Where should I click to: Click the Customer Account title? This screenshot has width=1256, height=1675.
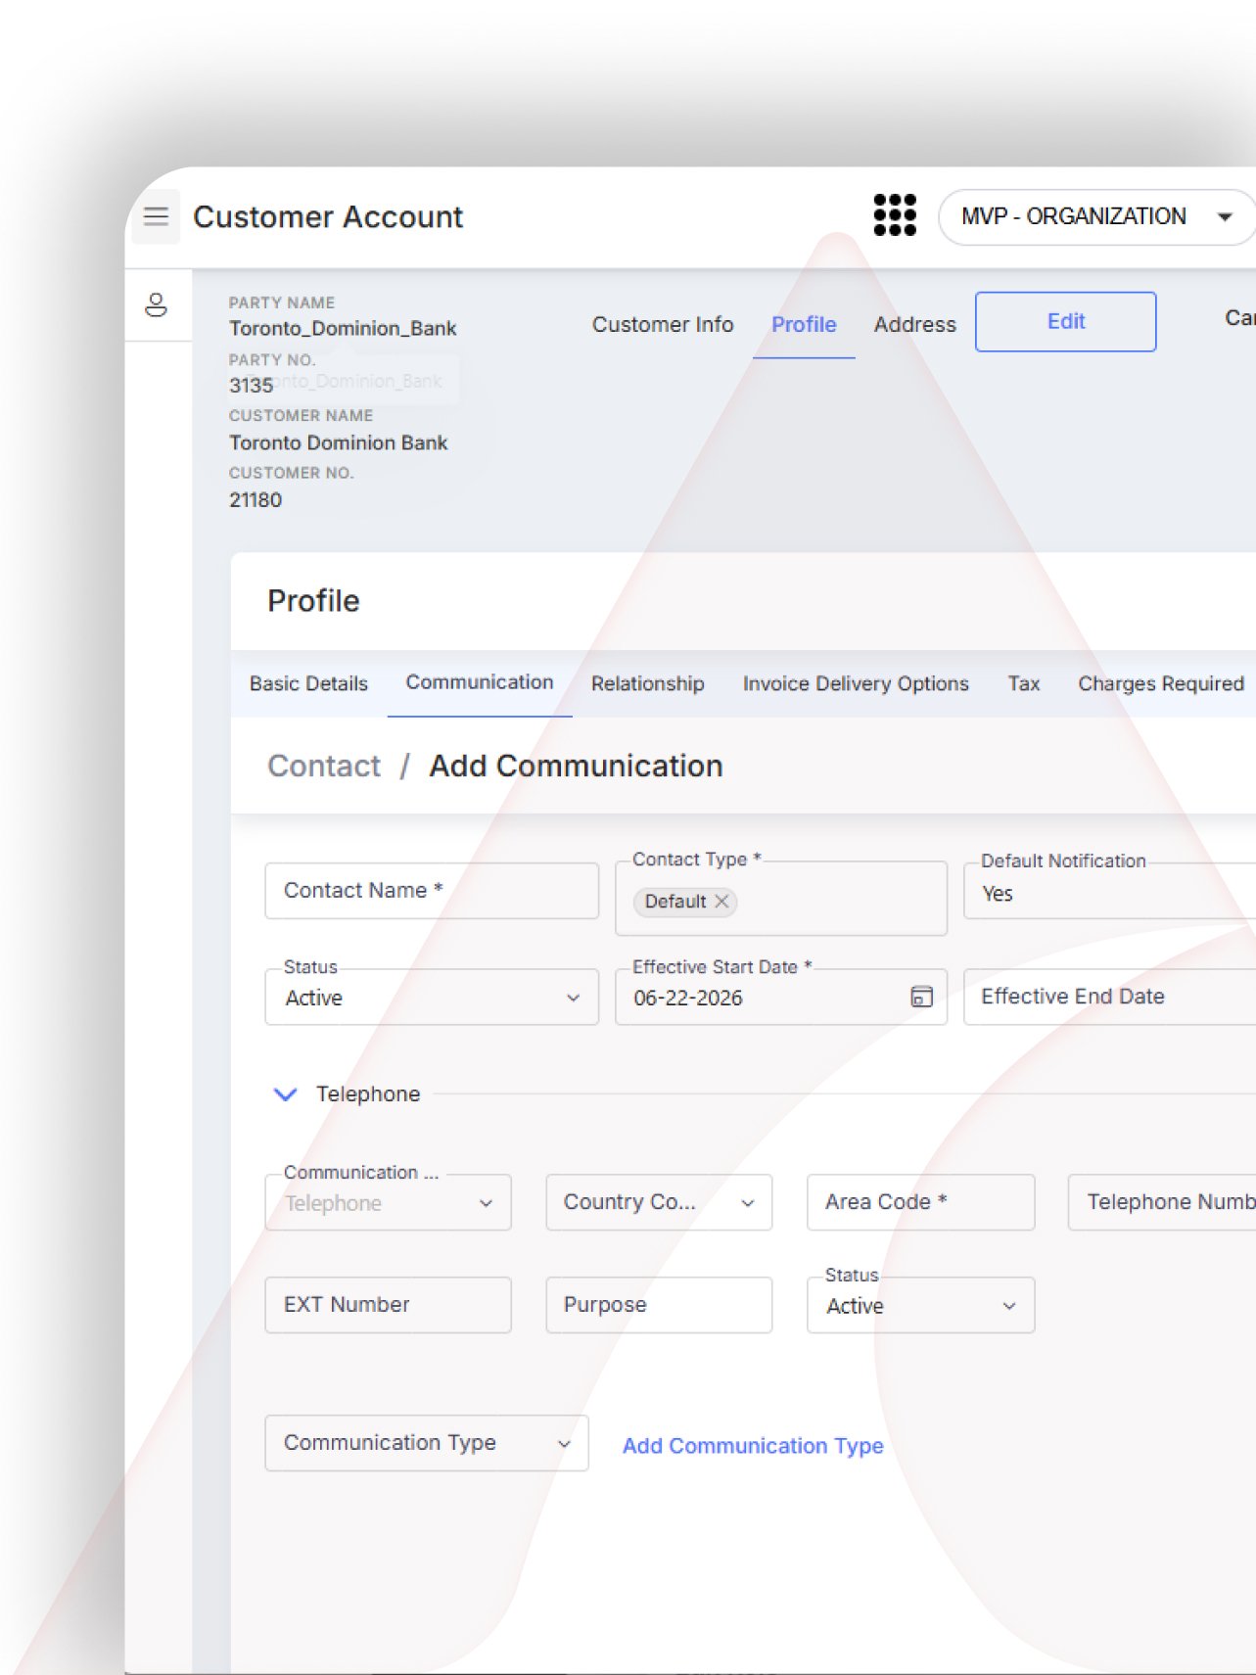pos(328,216)
